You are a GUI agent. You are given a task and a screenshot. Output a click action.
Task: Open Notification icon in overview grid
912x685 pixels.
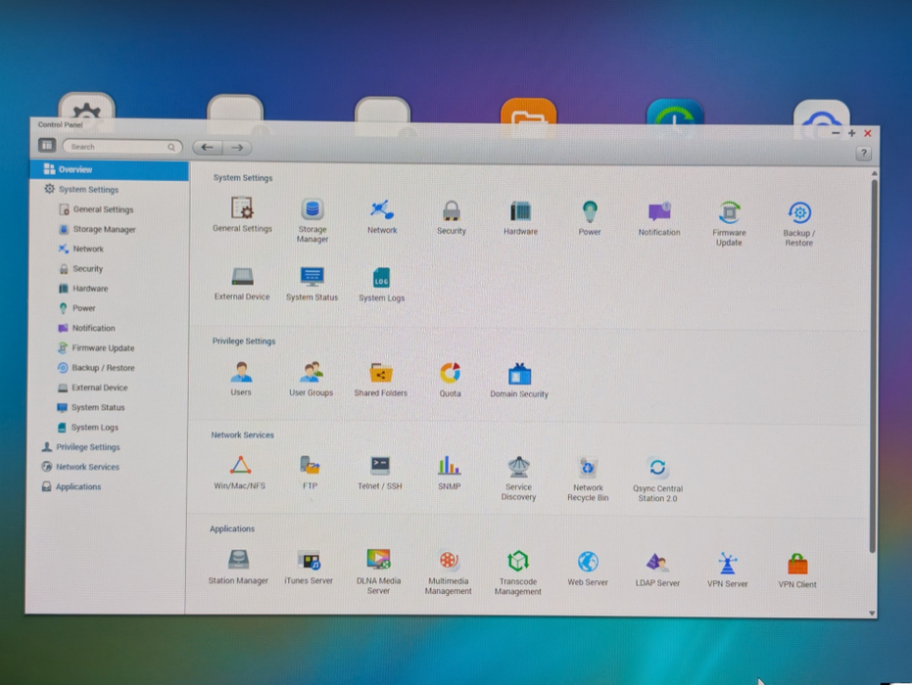coord(659,212)
